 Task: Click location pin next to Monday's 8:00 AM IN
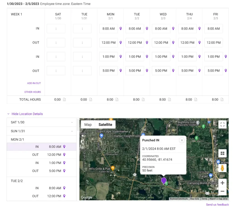[x=121, y=29]
